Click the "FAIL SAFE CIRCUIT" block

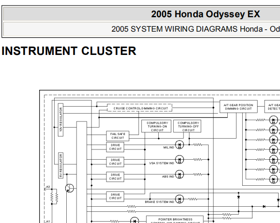tap(118, 136)
